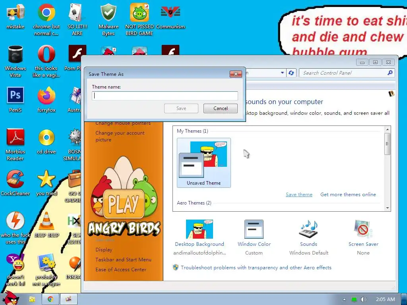Click the help icon in Personalization window
Image resolution: width=407 pixels, height=305 pixels.
coord(391,94)
